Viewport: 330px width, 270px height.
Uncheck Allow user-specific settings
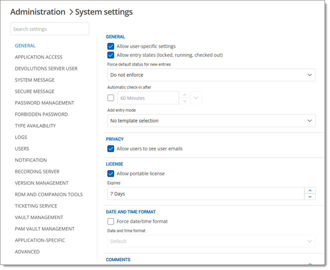coord(111,46)
